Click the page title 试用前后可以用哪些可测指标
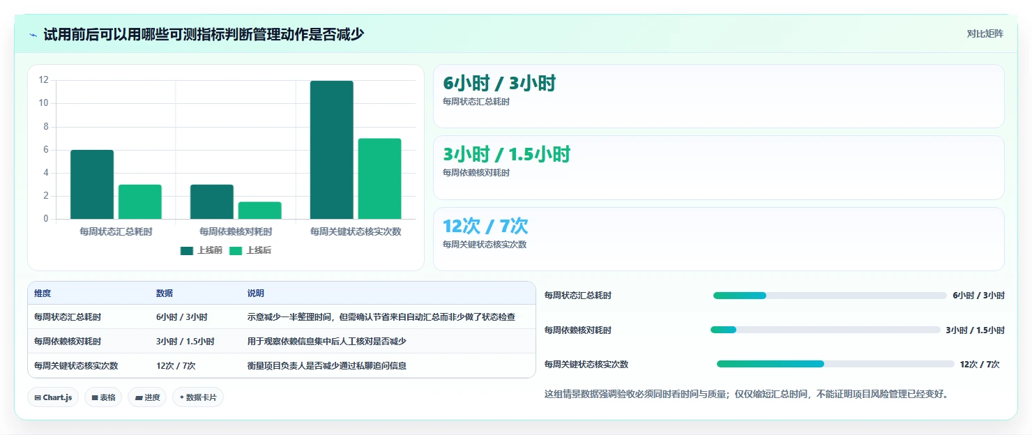 (204, 34)
